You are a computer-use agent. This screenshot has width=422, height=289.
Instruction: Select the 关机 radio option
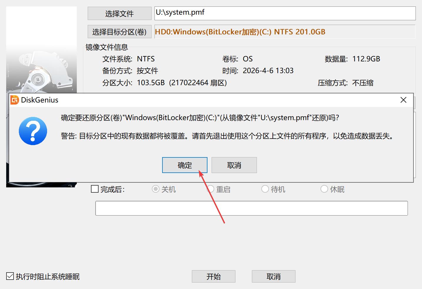(x=155, y=189)
